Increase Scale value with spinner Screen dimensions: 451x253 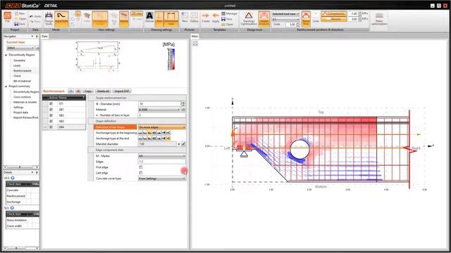[297, 23]
